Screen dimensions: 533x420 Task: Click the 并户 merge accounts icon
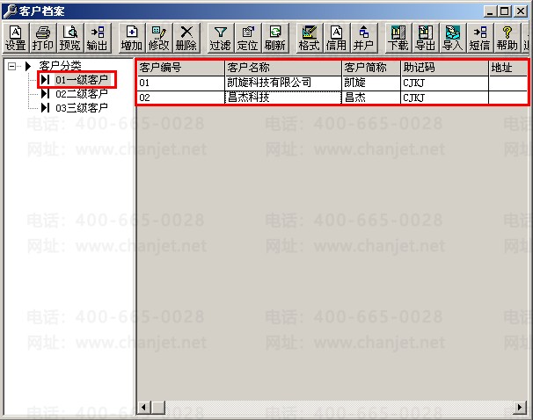point(364,38)
